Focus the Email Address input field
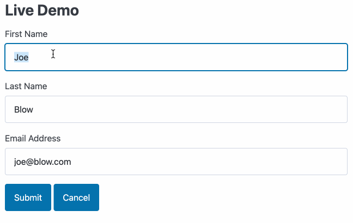 pos(176,162)
